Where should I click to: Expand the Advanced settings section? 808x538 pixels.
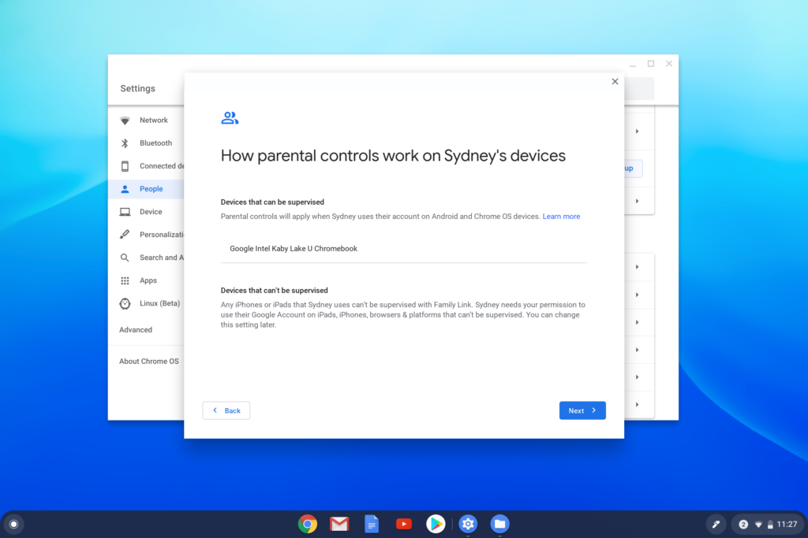pyautogui.click(x=136, y=330)
